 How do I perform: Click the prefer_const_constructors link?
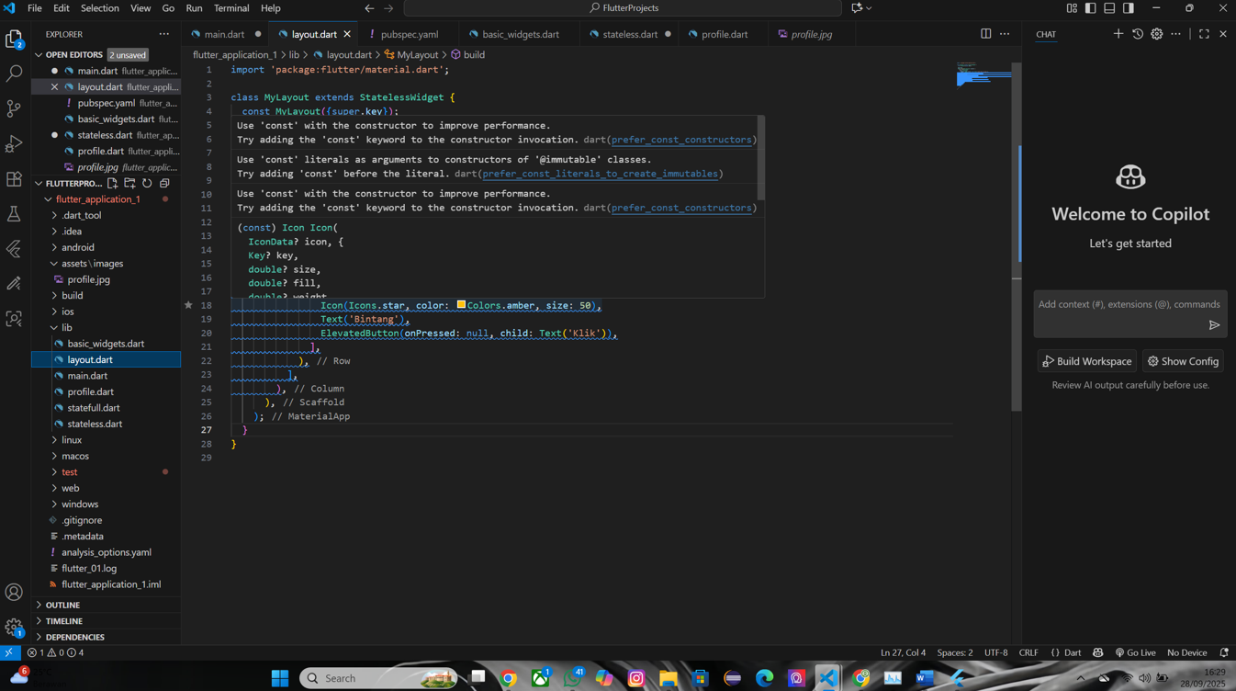coord(681,139)
